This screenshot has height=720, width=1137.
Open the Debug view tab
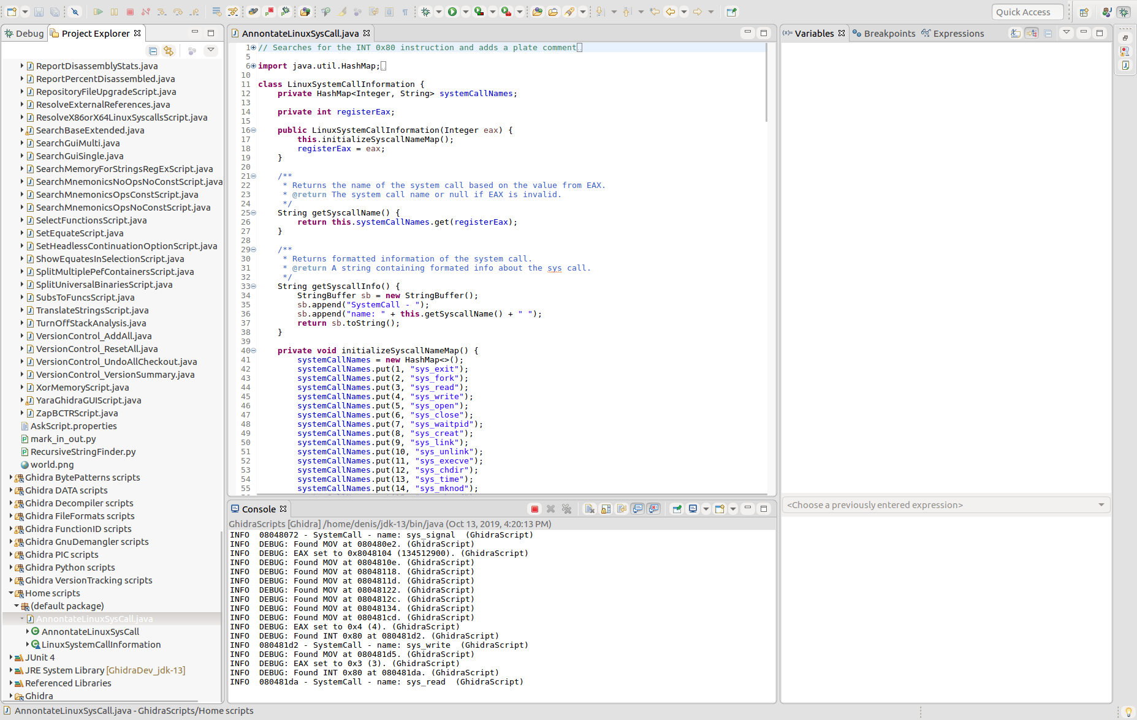click(25, 34)
